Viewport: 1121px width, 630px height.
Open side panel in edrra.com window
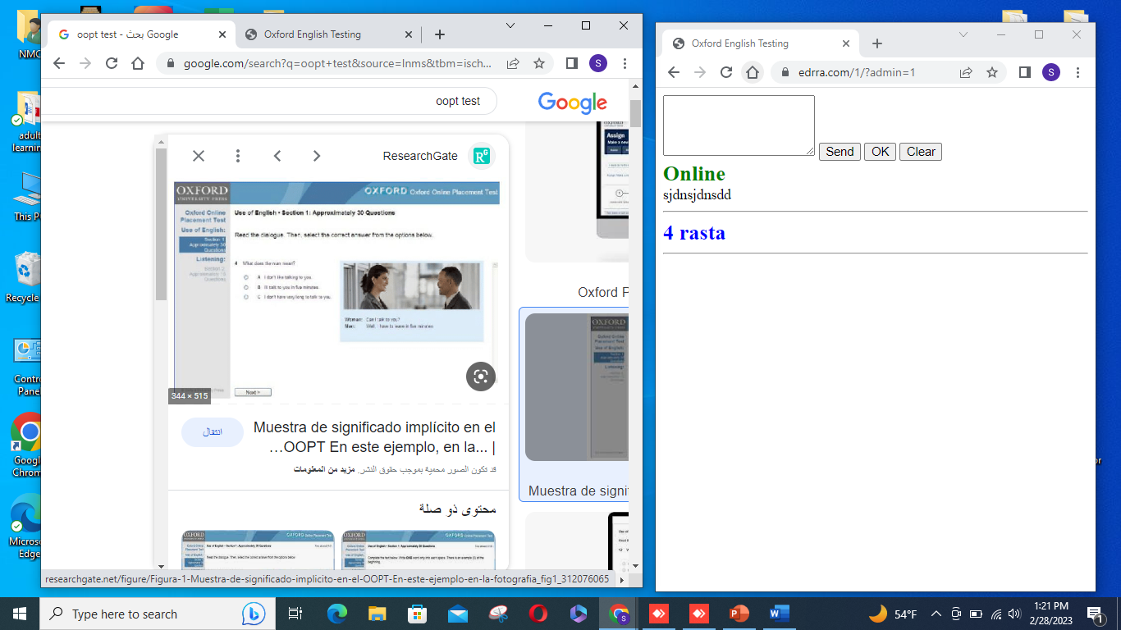(x=1025, y=72)
